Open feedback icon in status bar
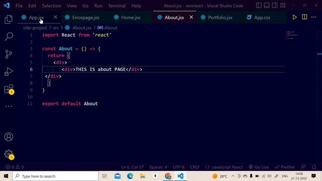The image size is (322, 181). [x=303, y=167]
